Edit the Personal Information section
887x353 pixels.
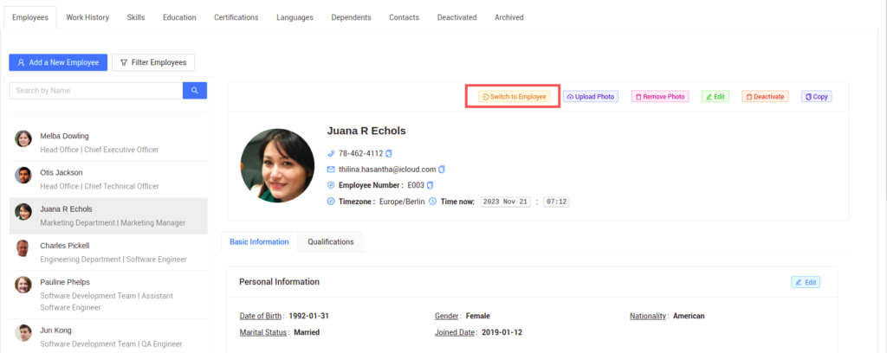click(805, 282)
